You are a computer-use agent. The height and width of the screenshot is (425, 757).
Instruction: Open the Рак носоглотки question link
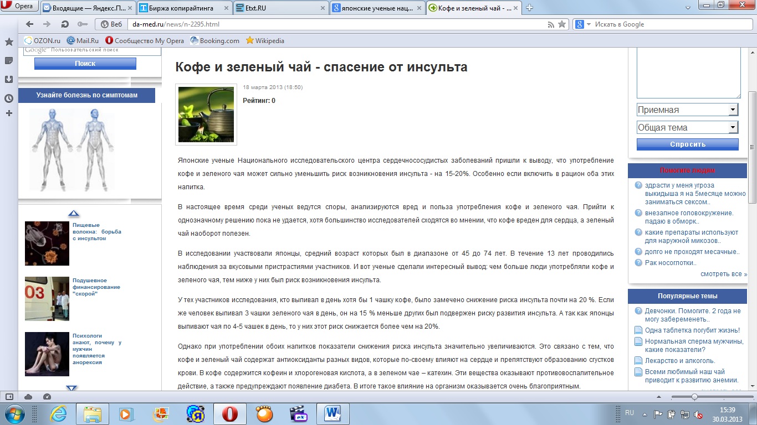coord(671,263)
